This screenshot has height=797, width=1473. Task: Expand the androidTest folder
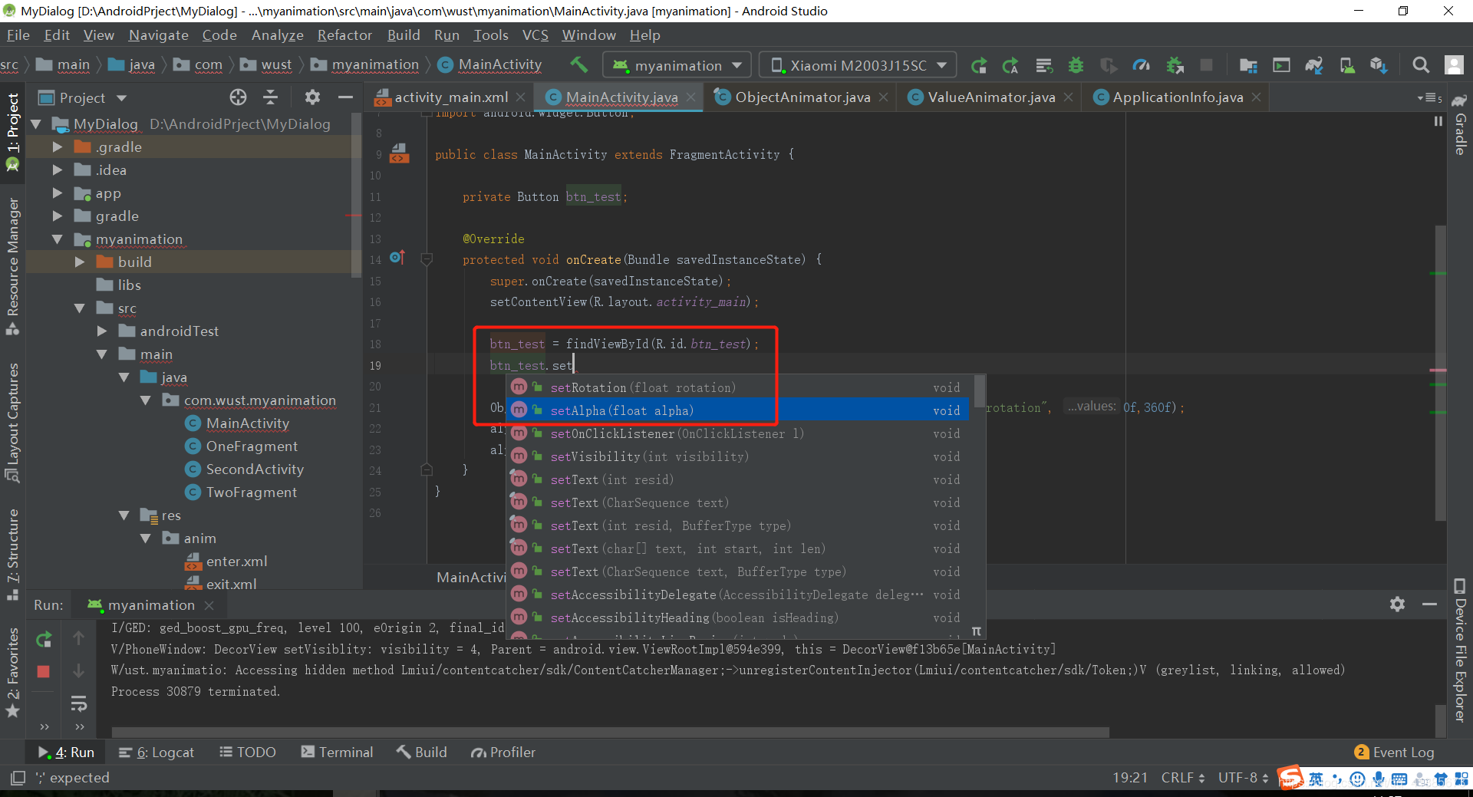[102, 331]
